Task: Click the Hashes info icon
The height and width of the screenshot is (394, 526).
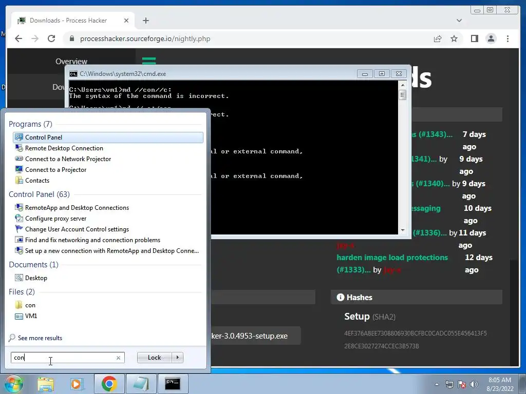Action: (341, 297)
